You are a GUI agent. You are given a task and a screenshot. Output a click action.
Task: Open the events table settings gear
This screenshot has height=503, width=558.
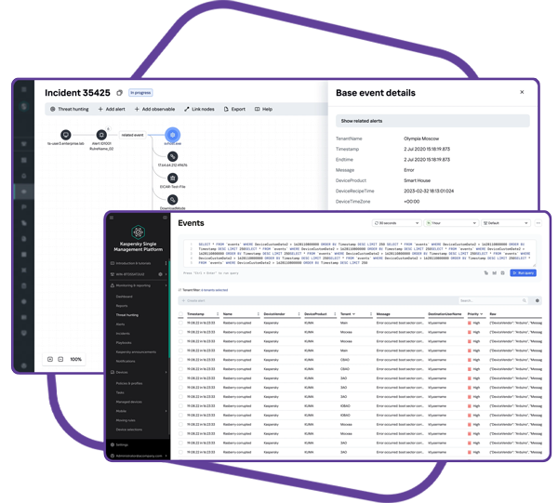(x=537, y=300)
